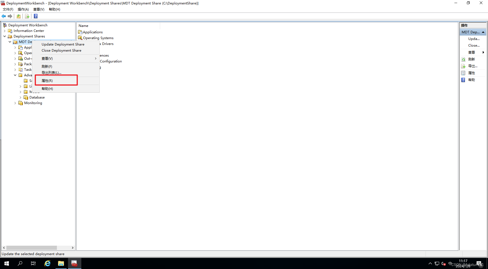Open taskbar search
Screen dimensions: 488x269
pyautogui.click(x=20, y=263)
